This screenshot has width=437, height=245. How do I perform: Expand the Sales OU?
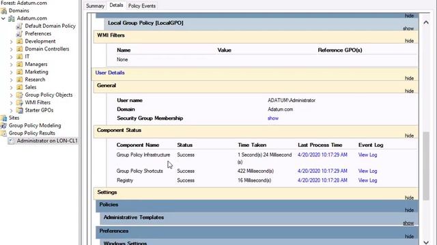[x=11, y=88]
